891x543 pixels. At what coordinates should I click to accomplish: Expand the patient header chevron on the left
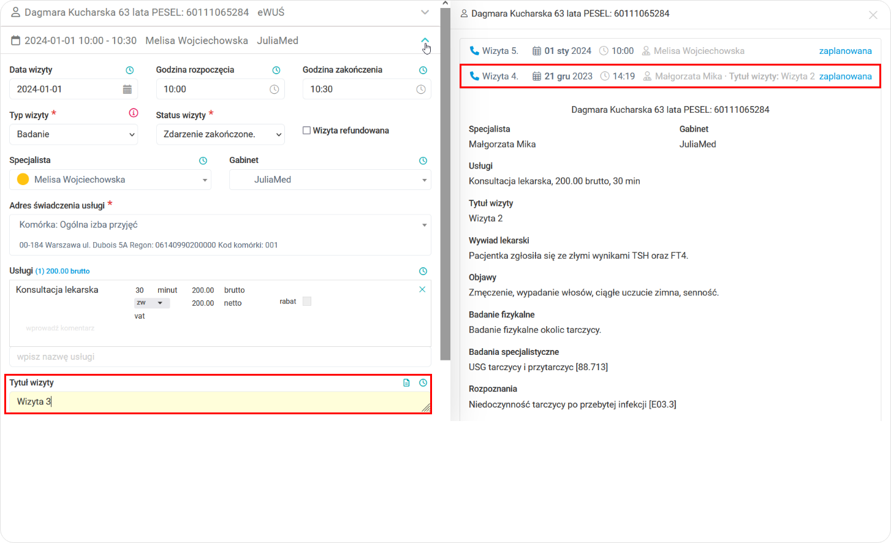click(x=425, y=12)
